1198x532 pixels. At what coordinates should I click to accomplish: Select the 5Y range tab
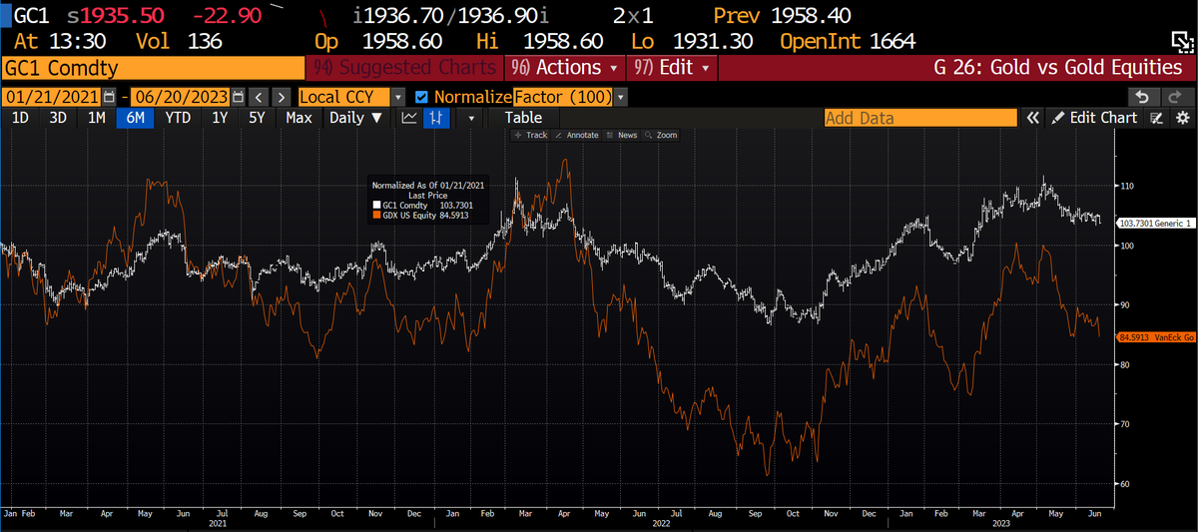(257, 118)
